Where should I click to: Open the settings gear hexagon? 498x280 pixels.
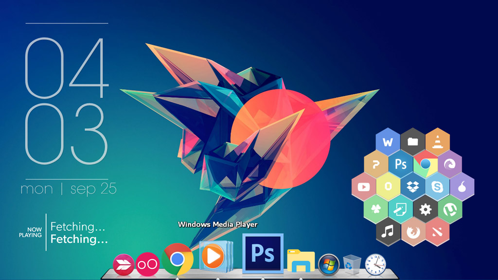click(425, 210)
